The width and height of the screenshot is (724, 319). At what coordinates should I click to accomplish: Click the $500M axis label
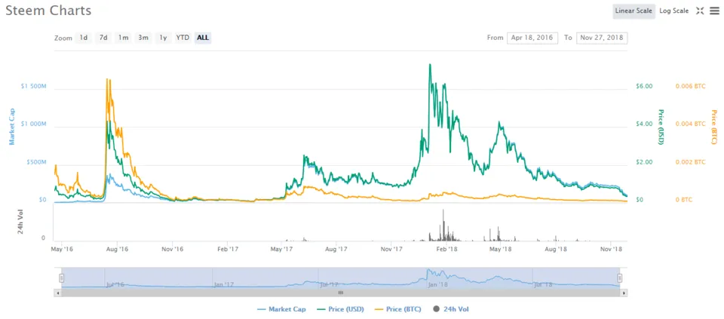click(36, 162)
